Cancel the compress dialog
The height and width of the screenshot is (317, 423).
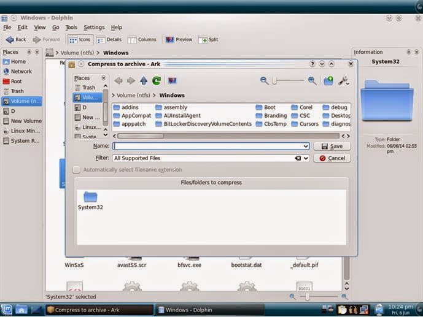point(332,158)
